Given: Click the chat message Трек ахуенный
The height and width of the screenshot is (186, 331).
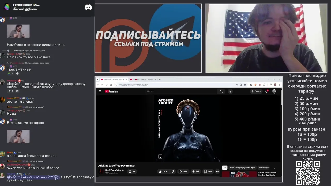Looking at the screenshot, I should pyautogui.click(x=19, y=69).
